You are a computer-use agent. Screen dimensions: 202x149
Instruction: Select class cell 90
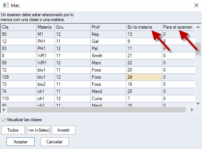pos(18,34)
